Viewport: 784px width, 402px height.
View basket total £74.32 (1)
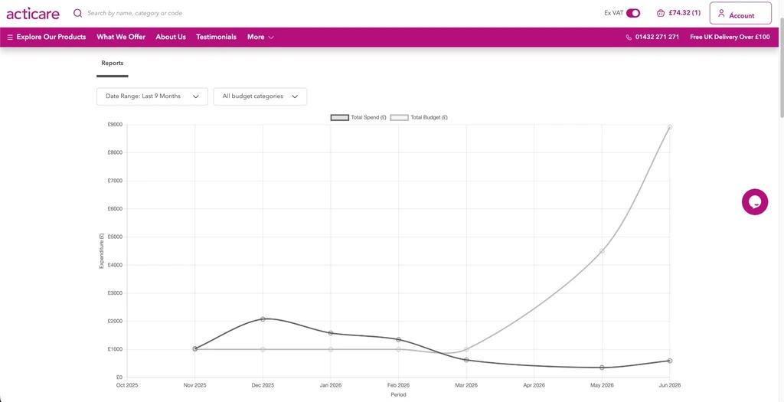point(684,13)
